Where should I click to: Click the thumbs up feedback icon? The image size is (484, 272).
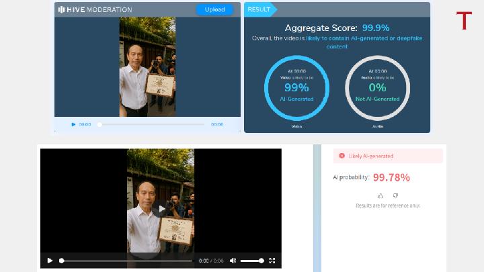point(381,195)
